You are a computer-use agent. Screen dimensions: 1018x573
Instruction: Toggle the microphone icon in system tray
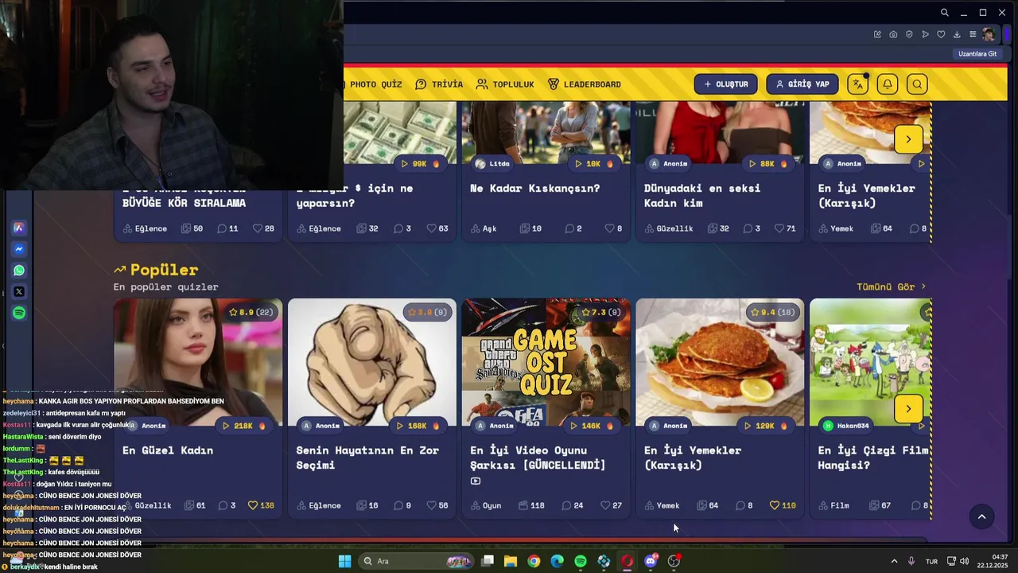pyautogui.click(x=911, y=561)
